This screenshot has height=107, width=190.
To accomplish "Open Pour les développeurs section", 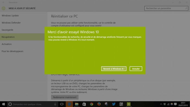I will (x=12, y=51).
